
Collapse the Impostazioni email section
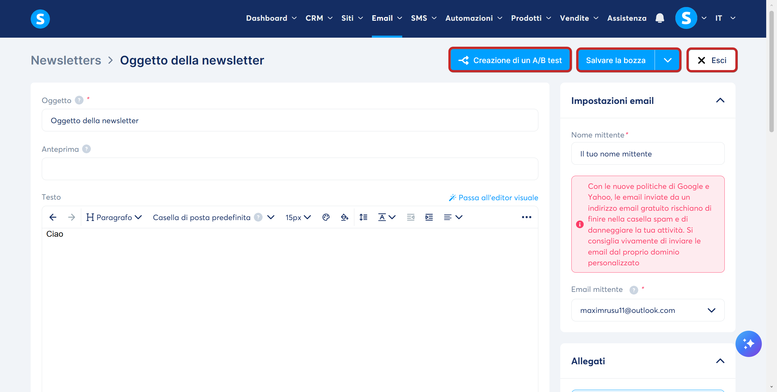720,100
